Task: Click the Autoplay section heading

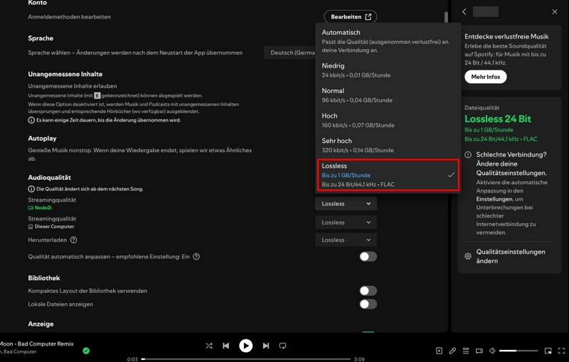Action: pos(42,138)
